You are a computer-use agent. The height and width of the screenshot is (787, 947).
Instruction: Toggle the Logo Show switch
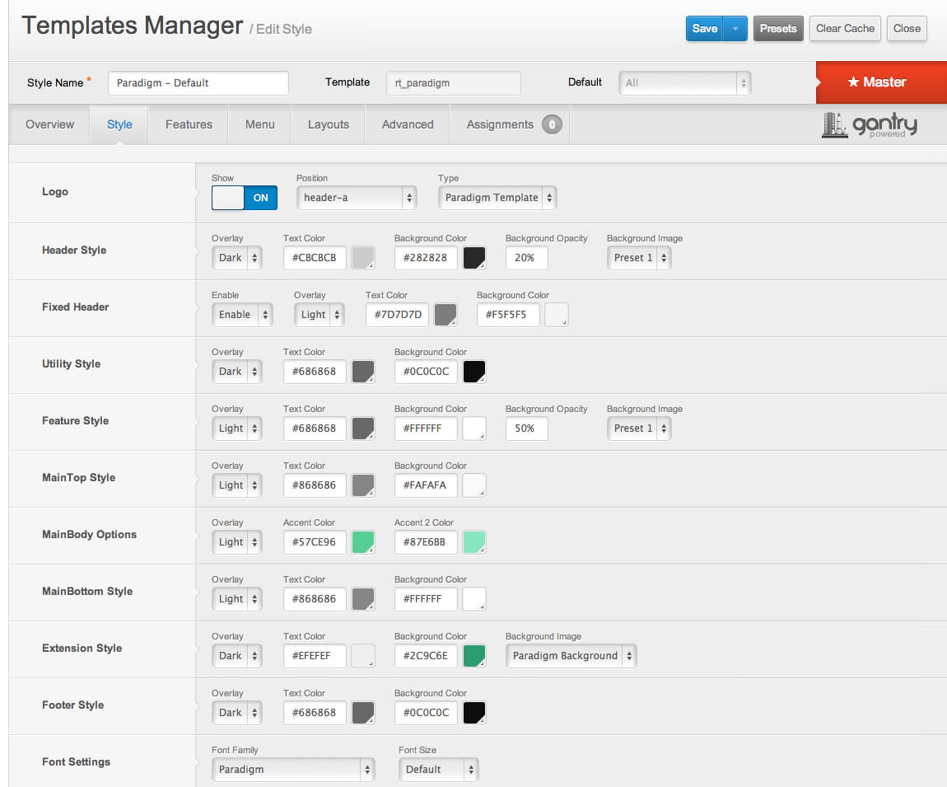click(x=244, y=198)
